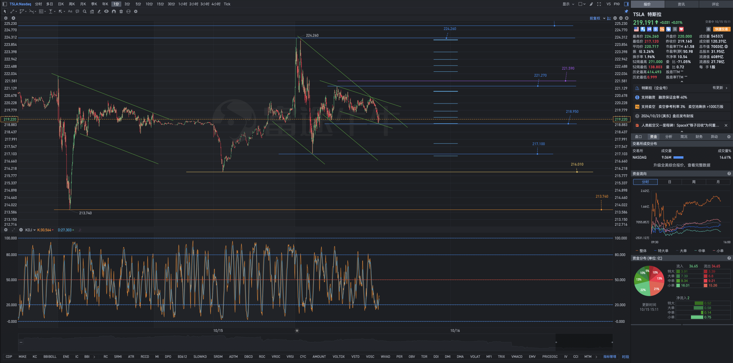Apply the BBIBOLL main indicator
The width and height of the screenshot is (733, 363).
(50, 357)
